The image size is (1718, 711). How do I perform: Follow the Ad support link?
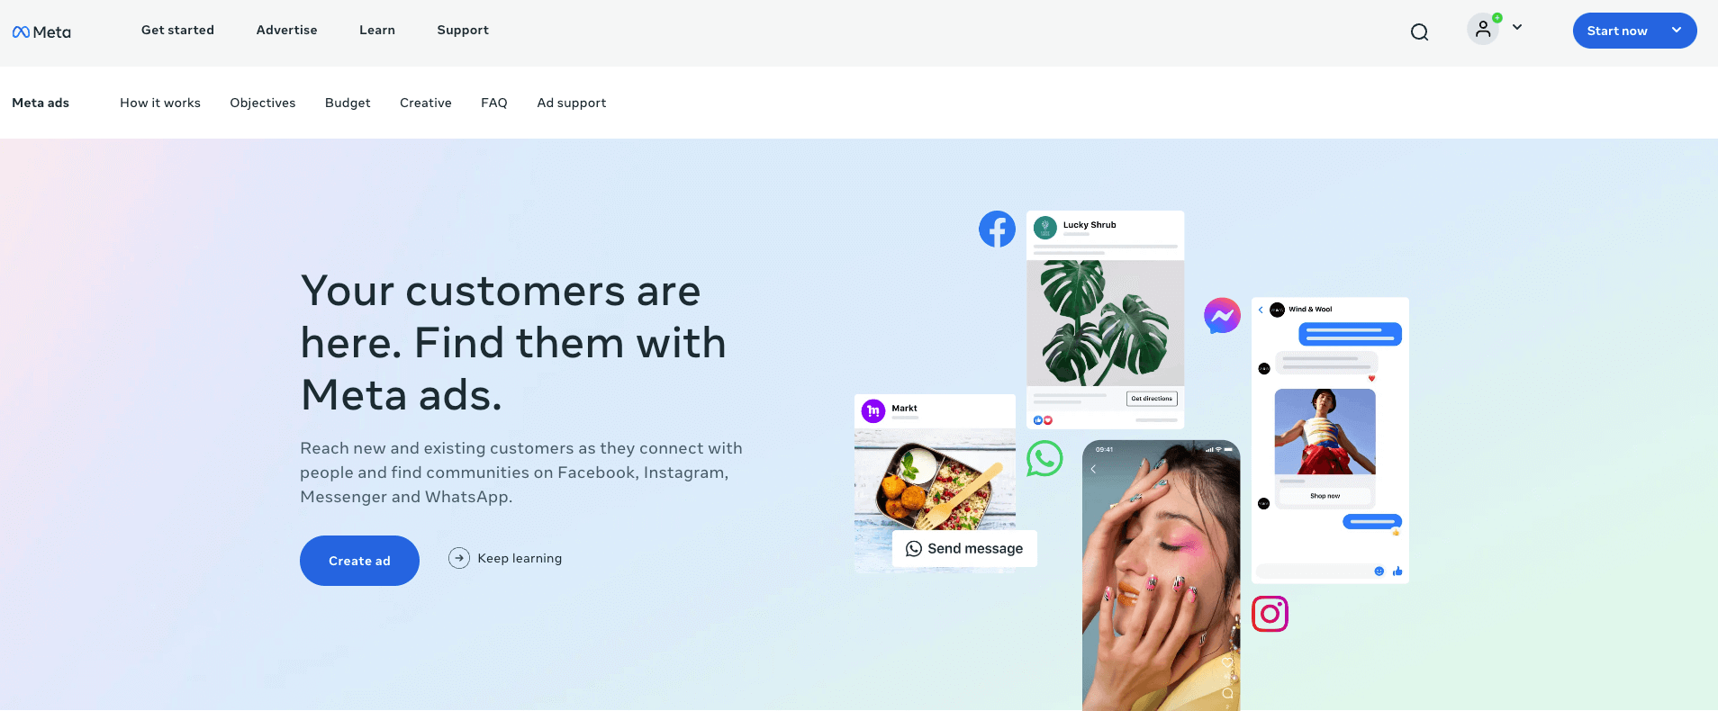[572, 103]
